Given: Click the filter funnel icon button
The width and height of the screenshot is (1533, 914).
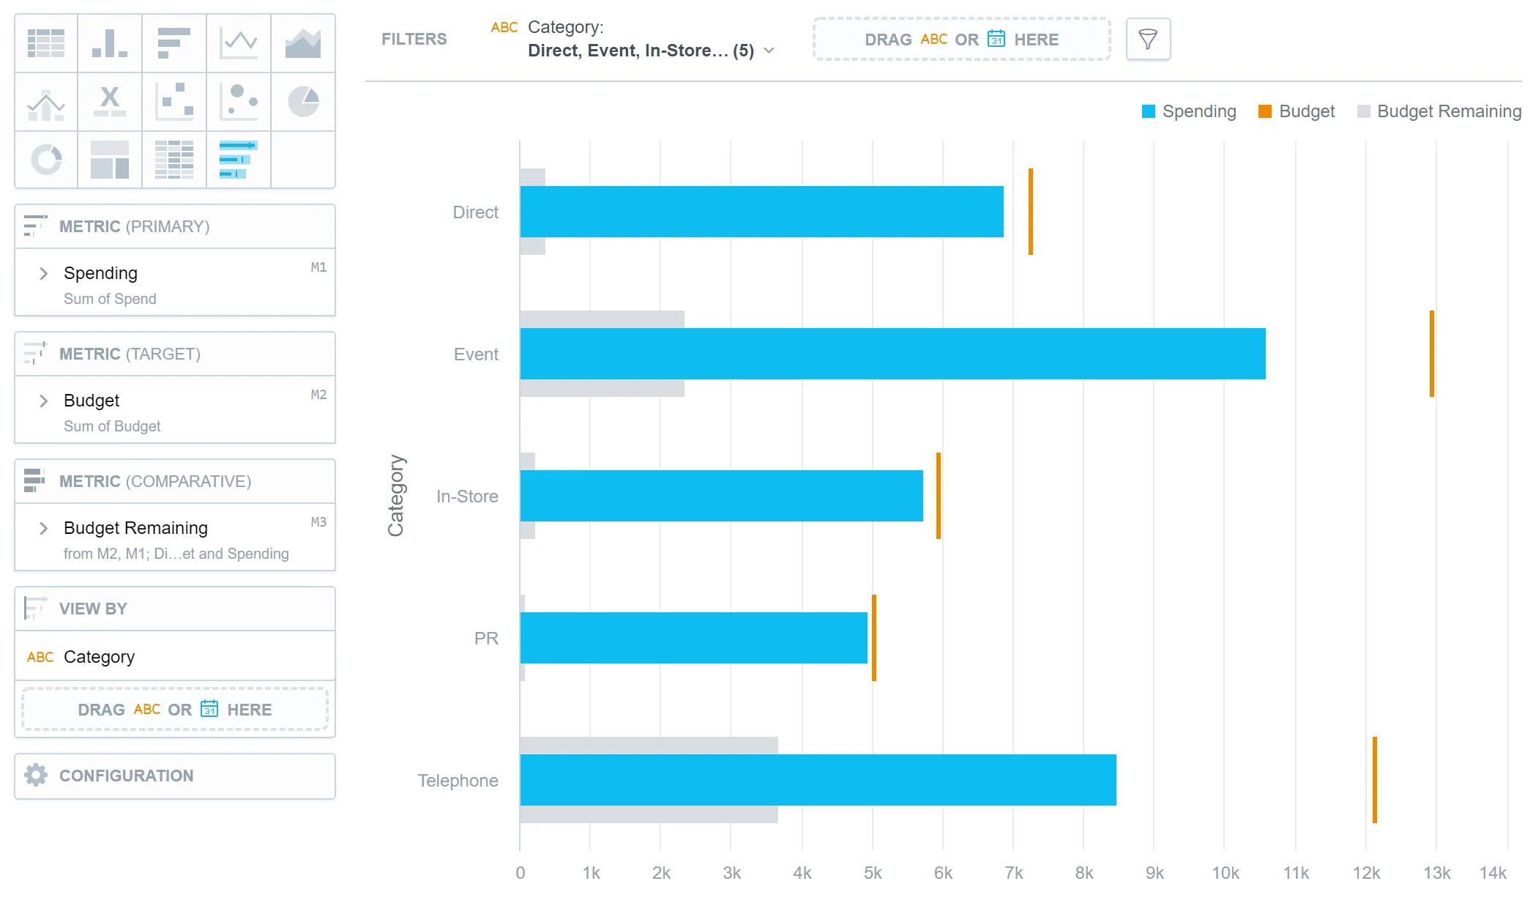Looking at the screenshot, I should coord(1147,40).
